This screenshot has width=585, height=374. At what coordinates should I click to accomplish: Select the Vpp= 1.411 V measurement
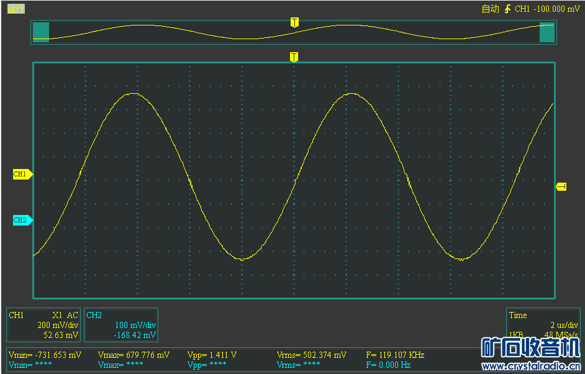[x=212, y=355]
